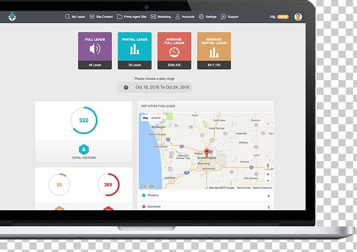
Task: Click the Average Partial Leads chart icon
Action: 214,53
